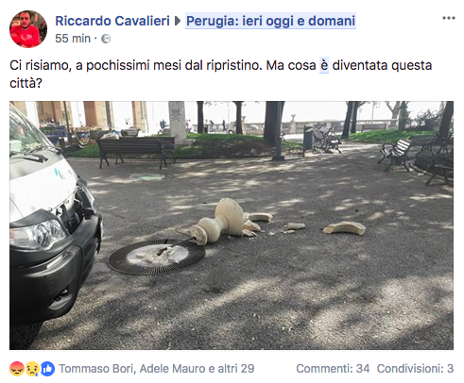Open the group Perugia: ieri oggi e domani
Image resolution: width=464 pixels, height=383 pixels.
[270, 21]
